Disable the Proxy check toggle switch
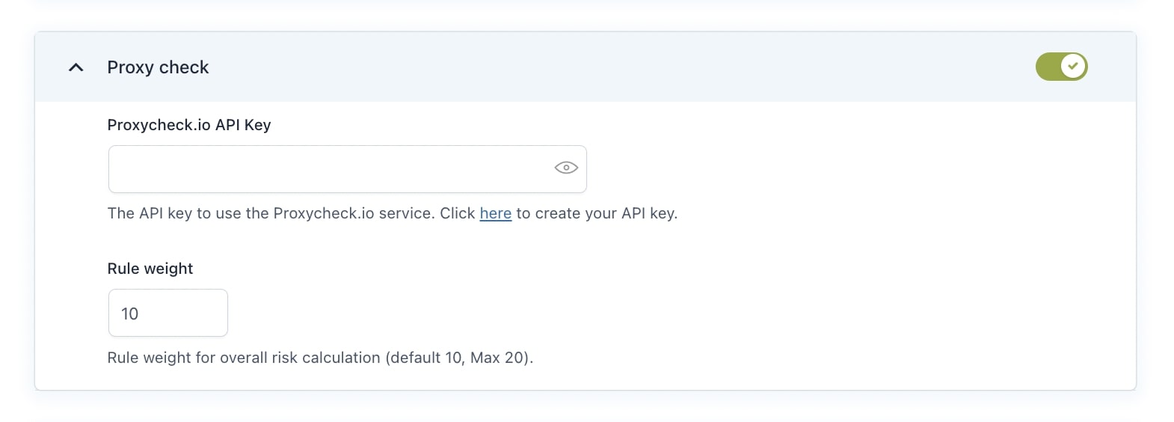The image size is (1174, 422). coord(1061,67)
